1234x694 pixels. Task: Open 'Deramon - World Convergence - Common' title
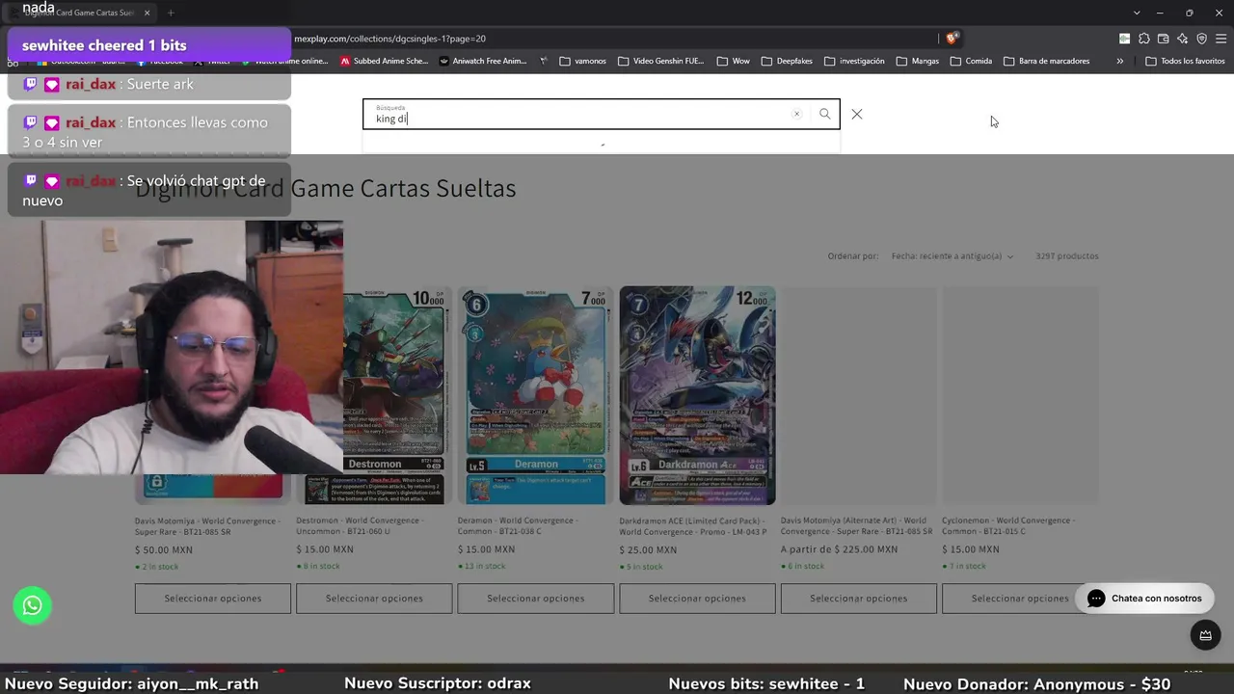point(518,525)
